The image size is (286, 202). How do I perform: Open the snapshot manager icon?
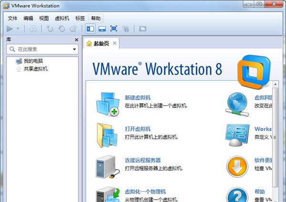click(x=73, y=29)
